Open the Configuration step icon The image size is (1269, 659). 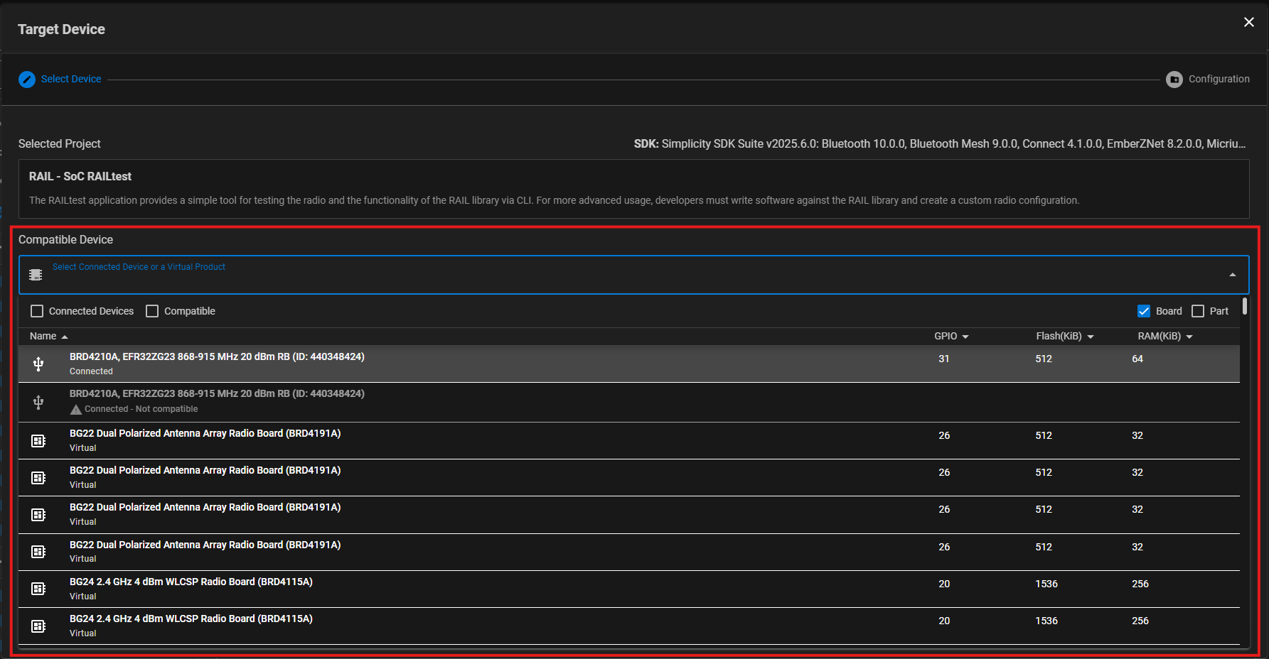(1174, 79)
